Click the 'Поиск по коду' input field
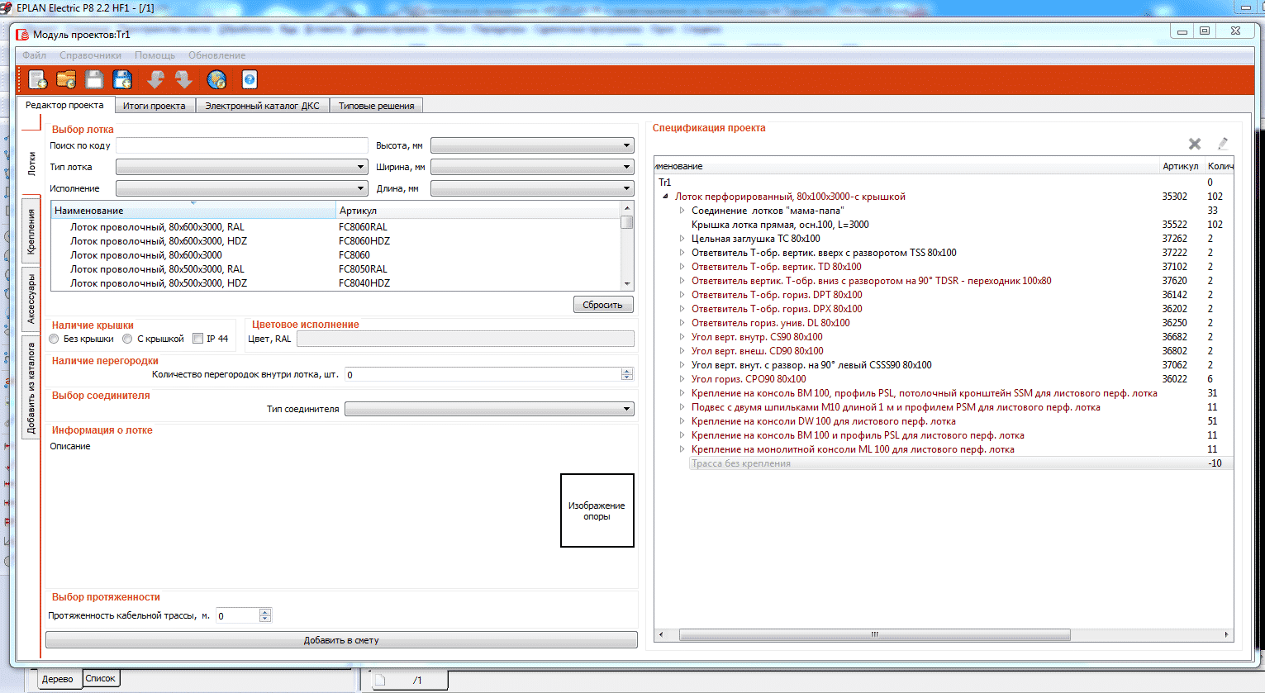This screenshot has height=693, width=1265. tap(241, 145)
